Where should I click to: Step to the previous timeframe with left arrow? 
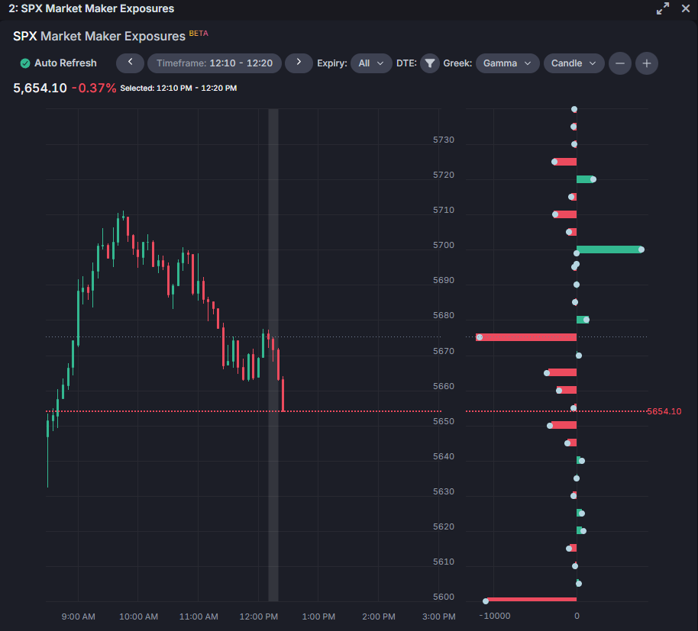(130, 63)
